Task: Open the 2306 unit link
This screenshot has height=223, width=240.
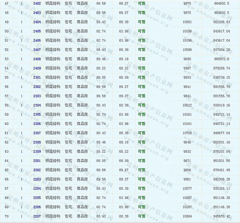Action: (37, 124)
